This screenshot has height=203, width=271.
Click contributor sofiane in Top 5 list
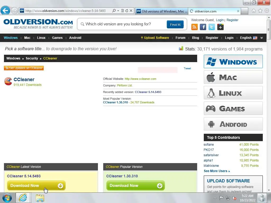[x=209, y=145]
